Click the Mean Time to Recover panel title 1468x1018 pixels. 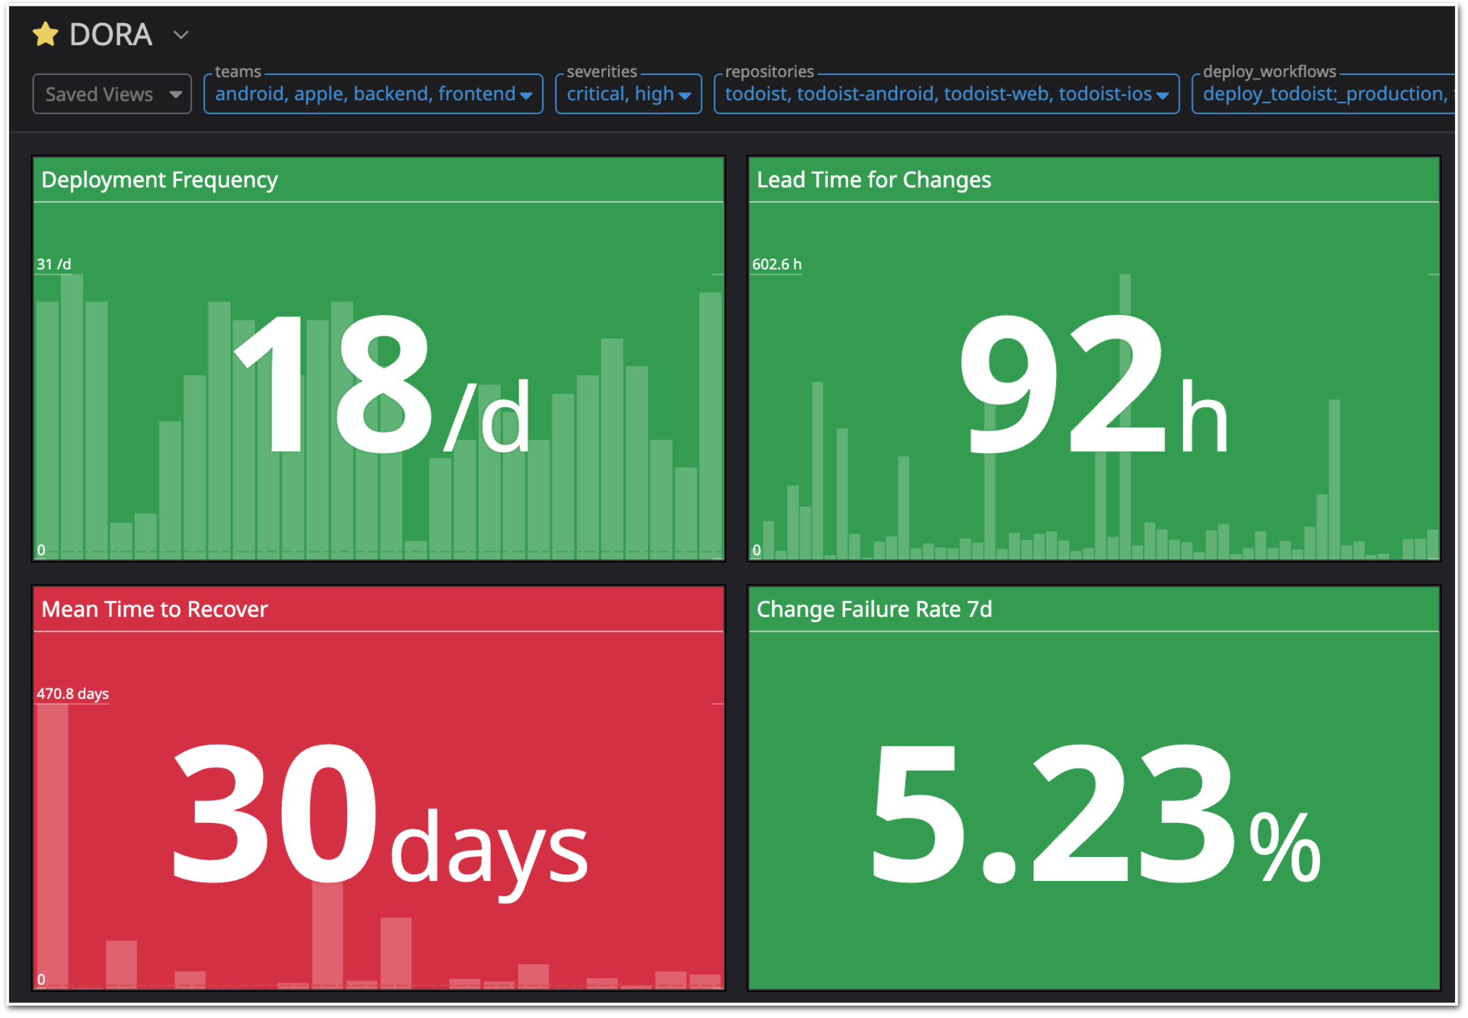coord(153,609)
